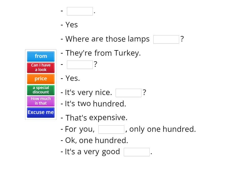Select the dark blue "Excuse me" tile
Screen dimensions: 225x169
pos(40,112)
